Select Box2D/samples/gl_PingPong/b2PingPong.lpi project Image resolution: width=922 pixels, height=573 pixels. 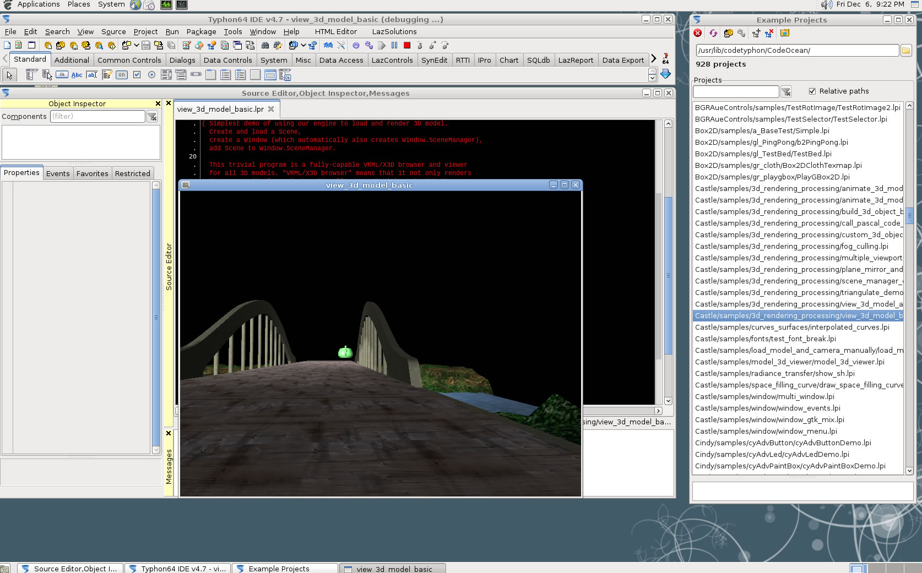point(798,142)
